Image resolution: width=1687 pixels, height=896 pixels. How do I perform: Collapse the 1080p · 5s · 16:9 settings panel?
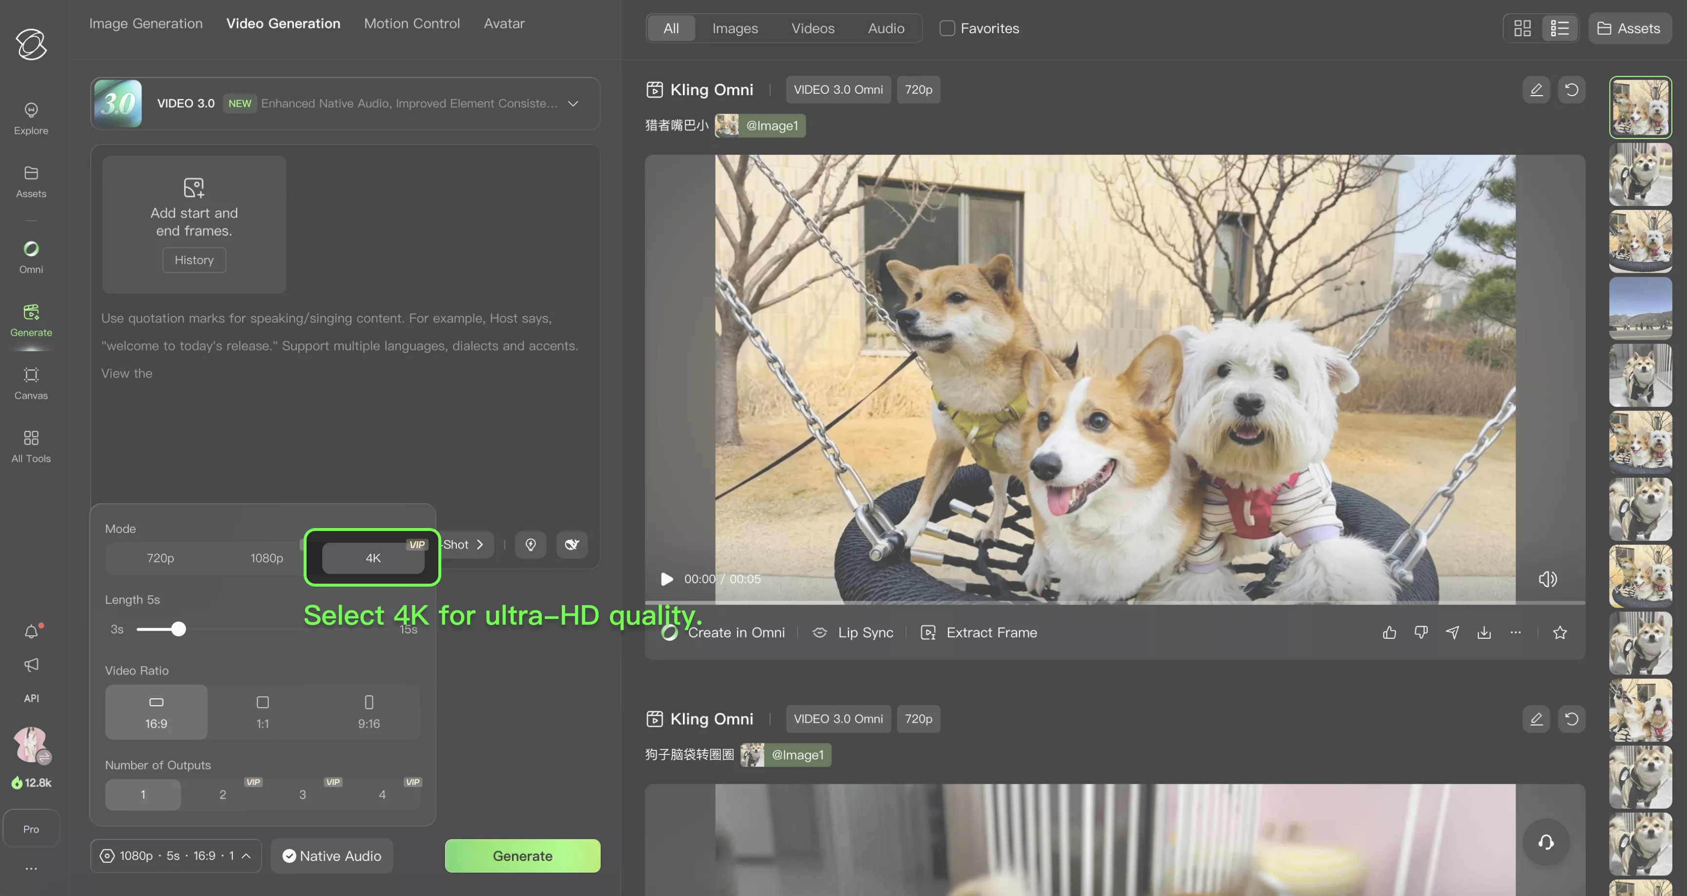tap(176, 856)
